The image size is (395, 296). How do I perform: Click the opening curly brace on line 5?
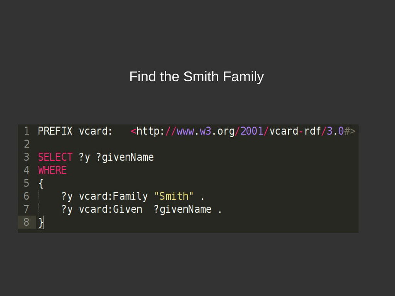tap(41, 183)
